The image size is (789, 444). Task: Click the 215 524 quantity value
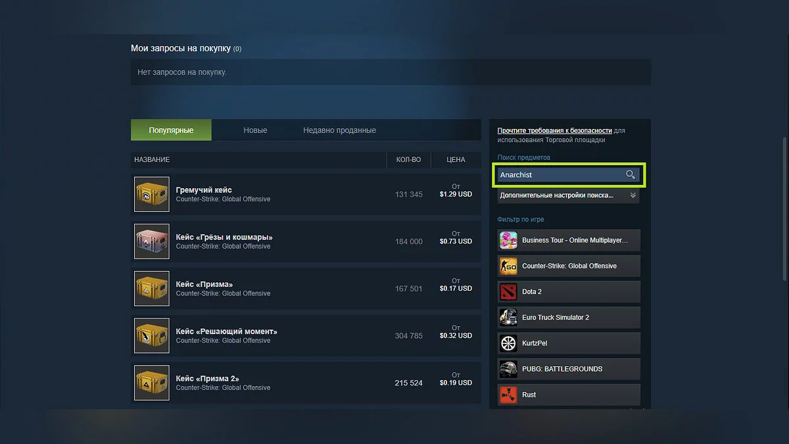409,383
